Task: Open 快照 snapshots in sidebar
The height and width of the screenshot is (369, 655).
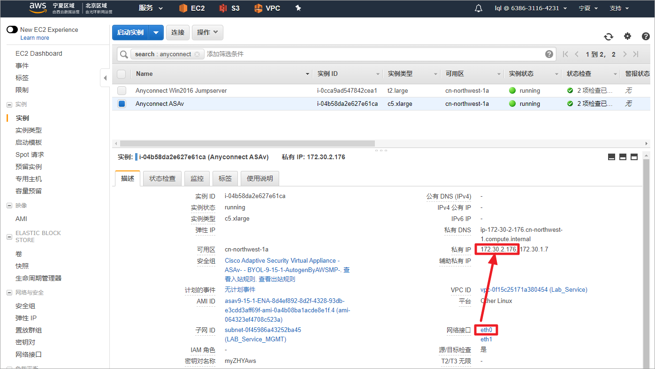Action: [x=22, y=266]
